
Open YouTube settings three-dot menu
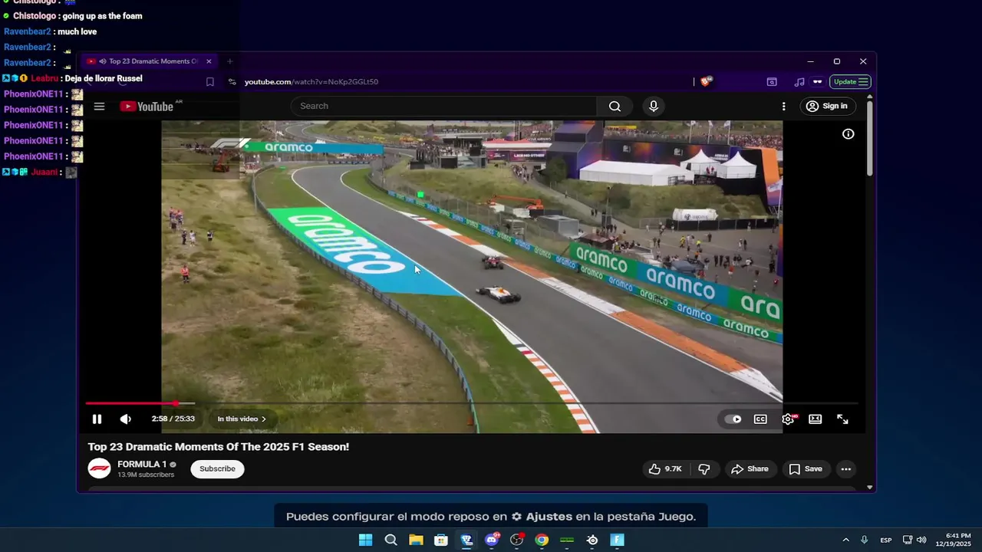(783, 107)
